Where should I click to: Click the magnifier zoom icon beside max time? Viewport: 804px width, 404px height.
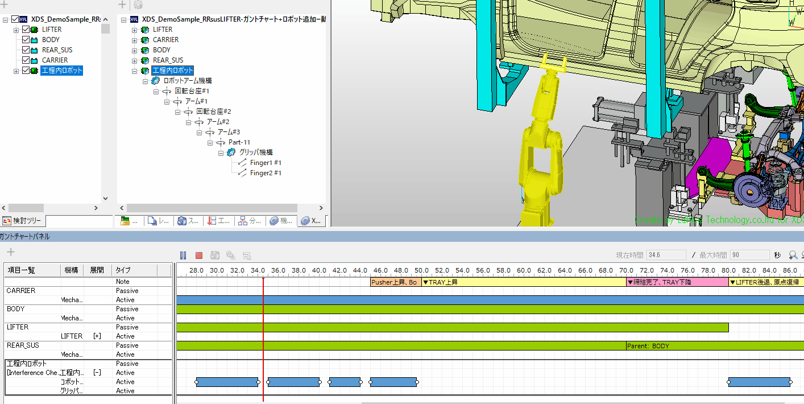pos(793,255)
